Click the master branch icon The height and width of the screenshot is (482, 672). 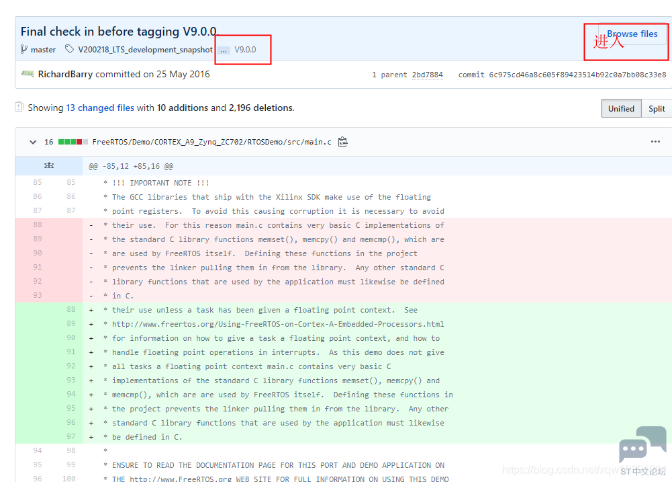(x=24, y=49)
